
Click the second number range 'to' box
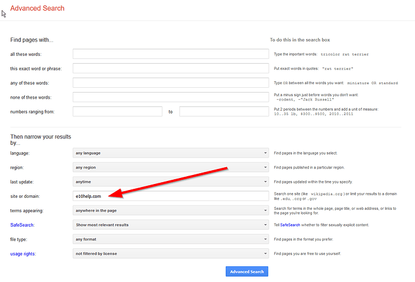coord(223,111)
